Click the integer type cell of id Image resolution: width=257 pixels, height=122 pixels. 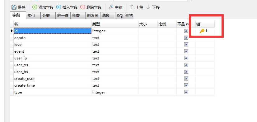click(115, 31)
